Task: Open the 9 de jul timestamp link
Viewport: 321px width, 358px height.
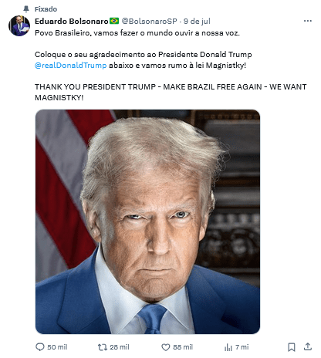Action: coord(197,21)
